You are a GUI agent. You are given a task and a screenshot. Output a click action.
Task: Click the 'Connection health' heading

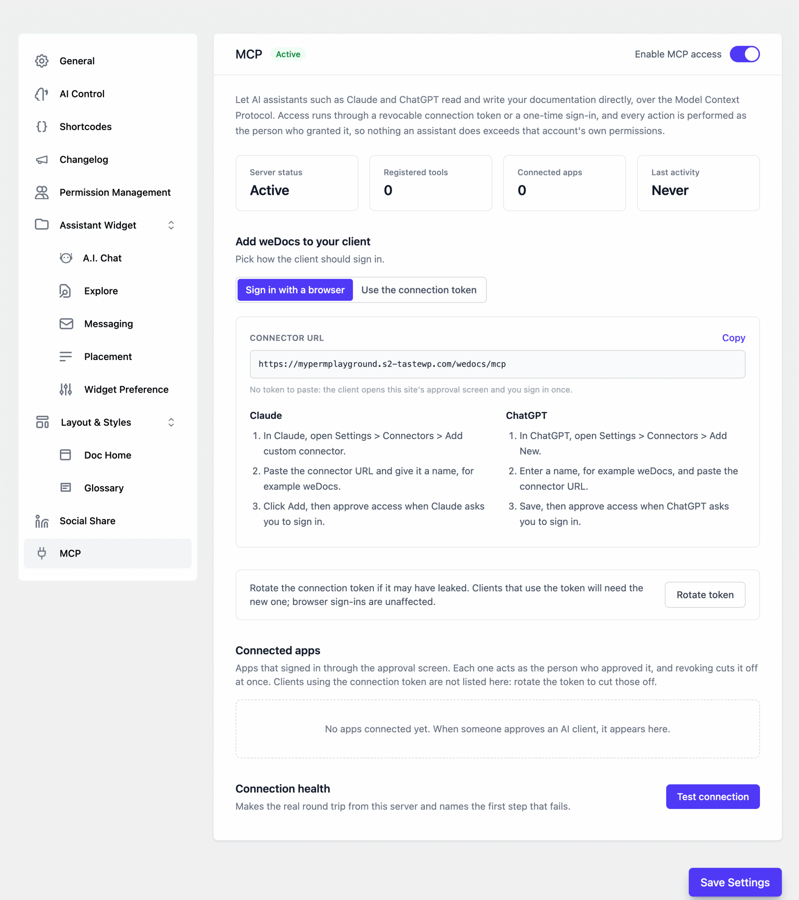coord(283,789)
